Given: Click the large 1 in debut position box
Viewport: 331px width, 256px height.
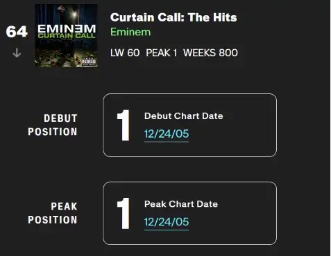Looking at the screenshot, I should pyautogui.click(x=124, y=125).
